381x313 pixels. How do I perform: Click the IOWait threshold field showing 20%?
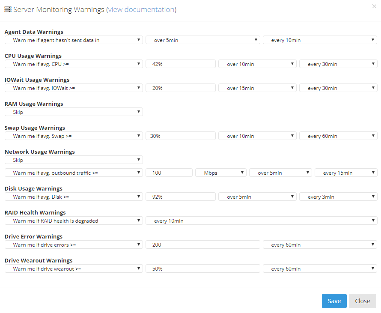click(x=181, y=88)
